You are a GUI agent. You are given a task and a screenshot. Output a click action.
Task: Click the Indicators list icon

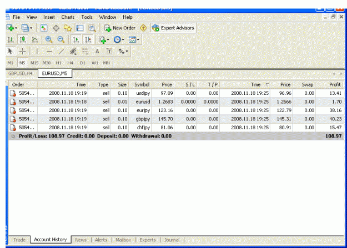(103, 40)
